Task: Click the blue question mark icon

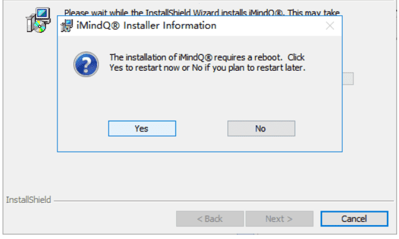Action: [86, 64]
